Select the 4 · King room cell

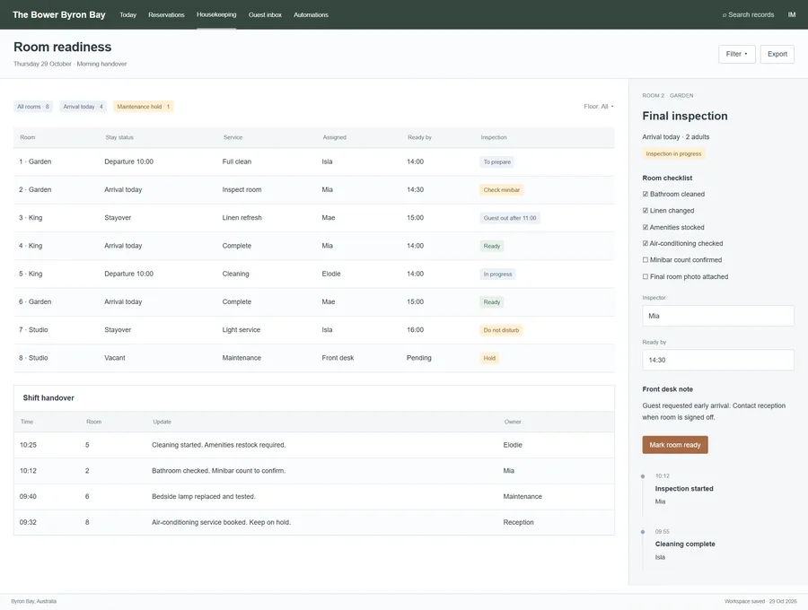tap(31, 246)
